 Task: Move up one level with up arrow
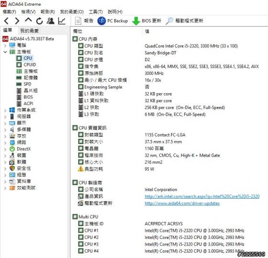coord(28,21)
